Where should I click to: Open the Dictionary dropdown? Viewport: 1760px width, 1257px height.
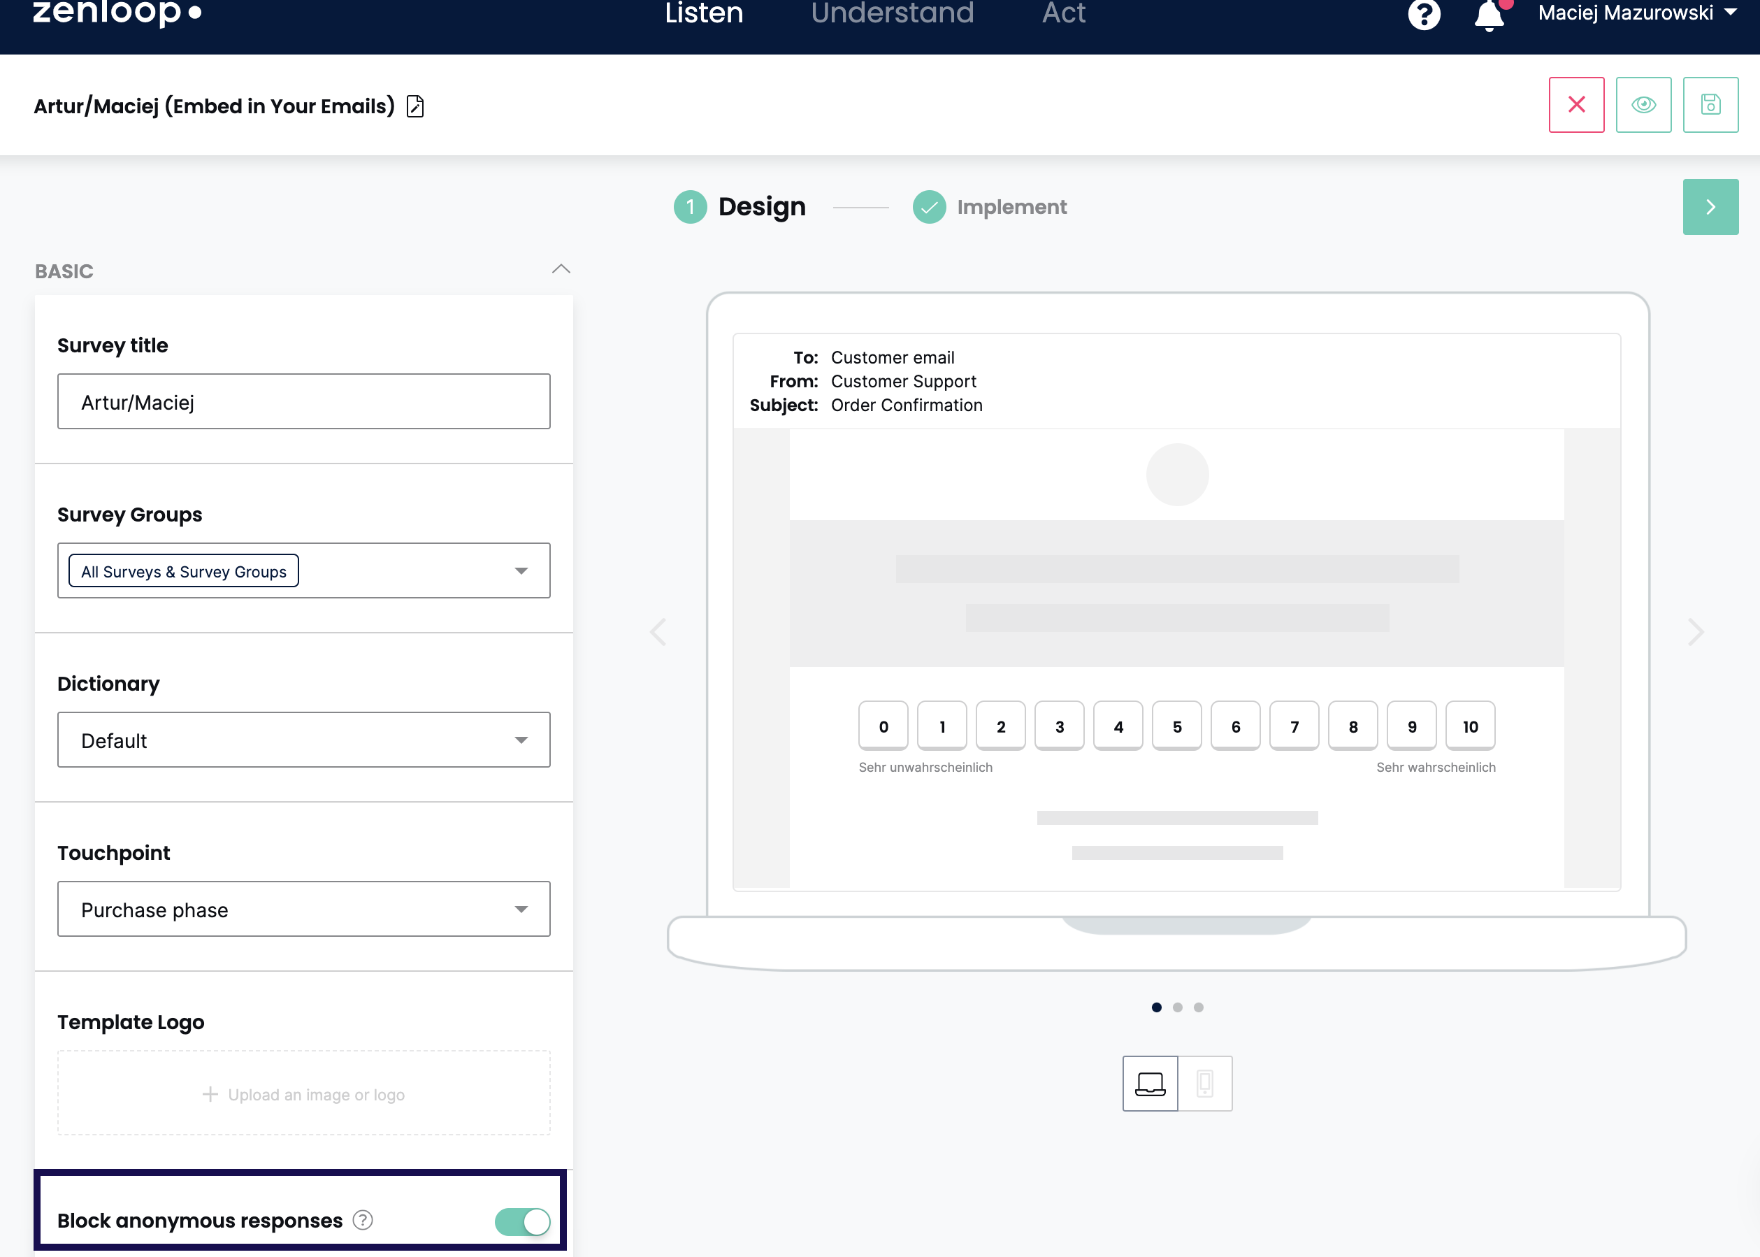click(x=521, y=740)
